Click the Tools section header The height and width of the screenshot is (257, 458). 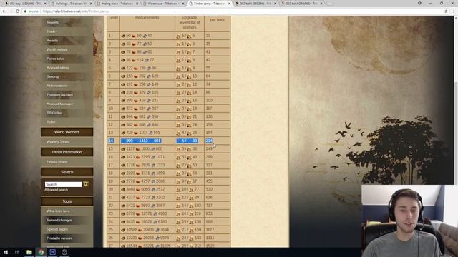click(67, 201)
